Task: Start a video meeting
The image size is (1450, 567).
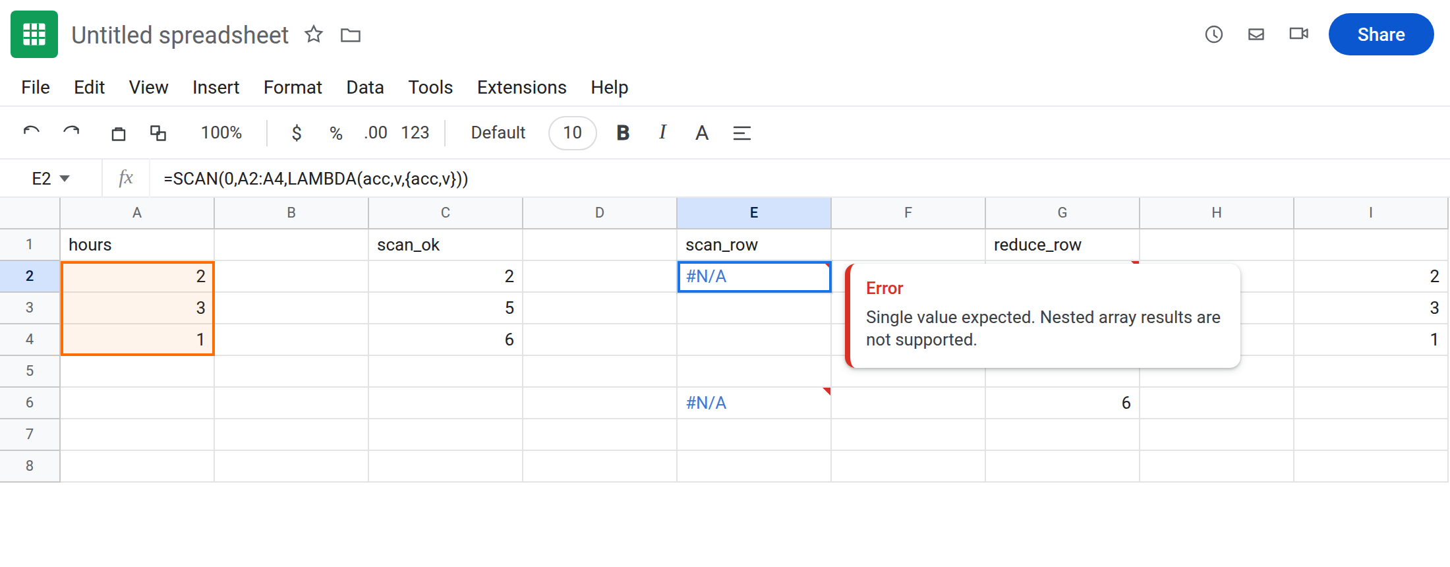Action: 1298,34
